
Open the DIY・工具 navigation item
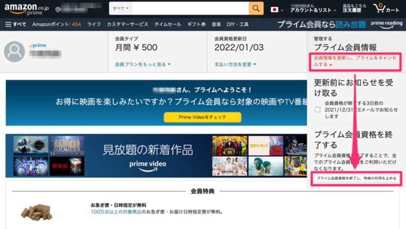237,24
